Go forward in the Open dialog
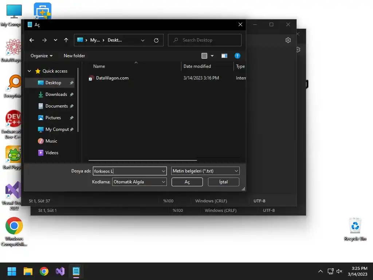The width and height of the screenshot is (373, 280). pyautogui.click(x=44, y=40)
